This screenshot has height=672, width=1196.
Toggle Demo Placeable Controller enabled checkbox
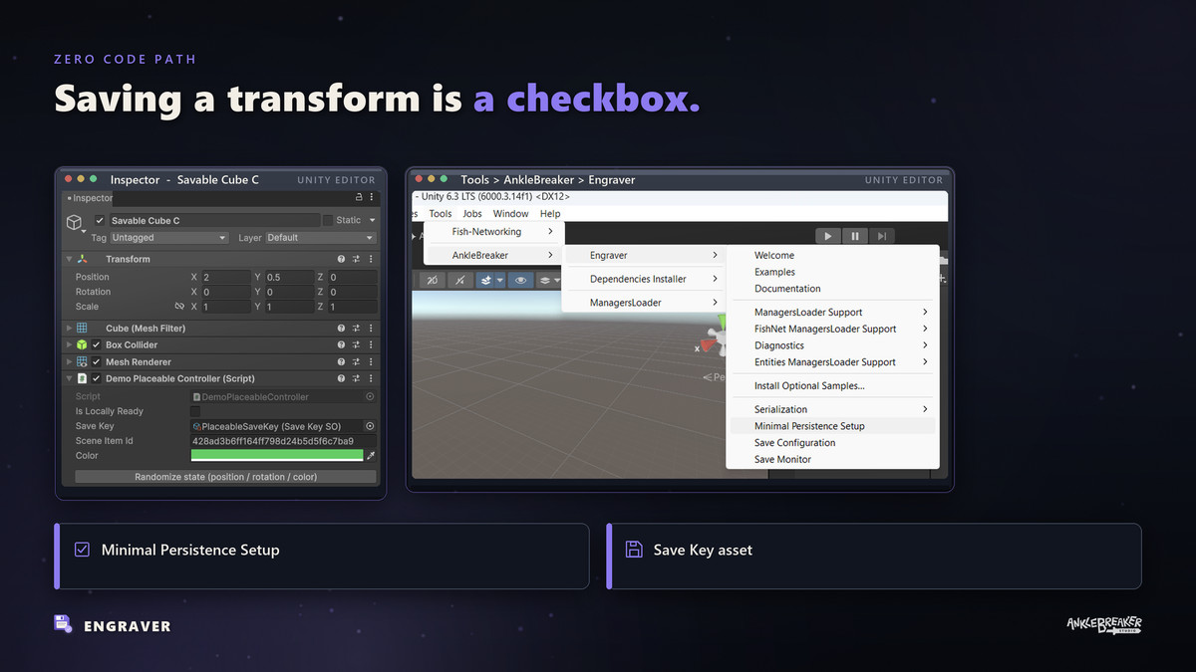click(97, 379)
